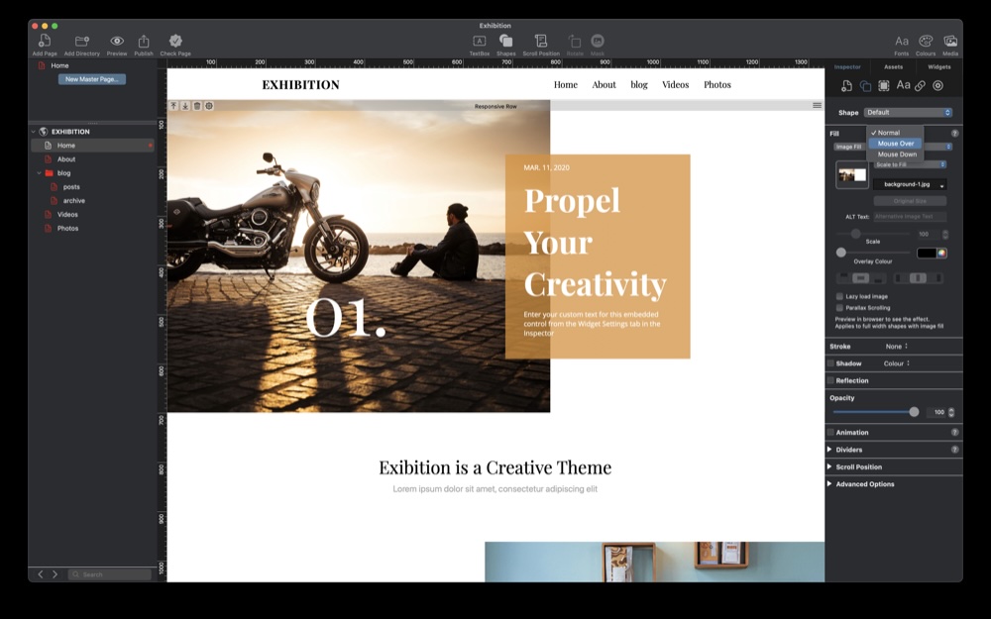
Task: Click the New Master Page button
Action: pos(91,79)
